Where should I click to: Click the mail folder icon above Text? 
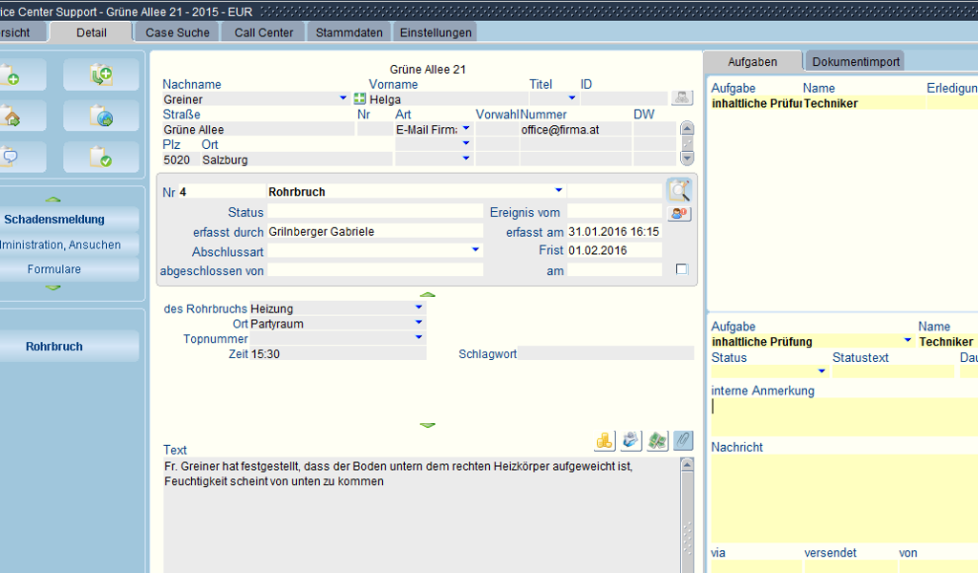pyautogui.click(x=631, y=440)
